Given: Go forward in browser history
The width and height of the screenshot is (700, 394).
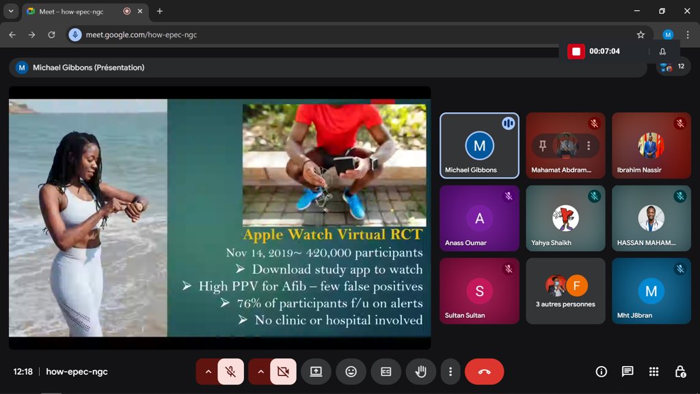Looking at the screenshot, I should [31, 35].
